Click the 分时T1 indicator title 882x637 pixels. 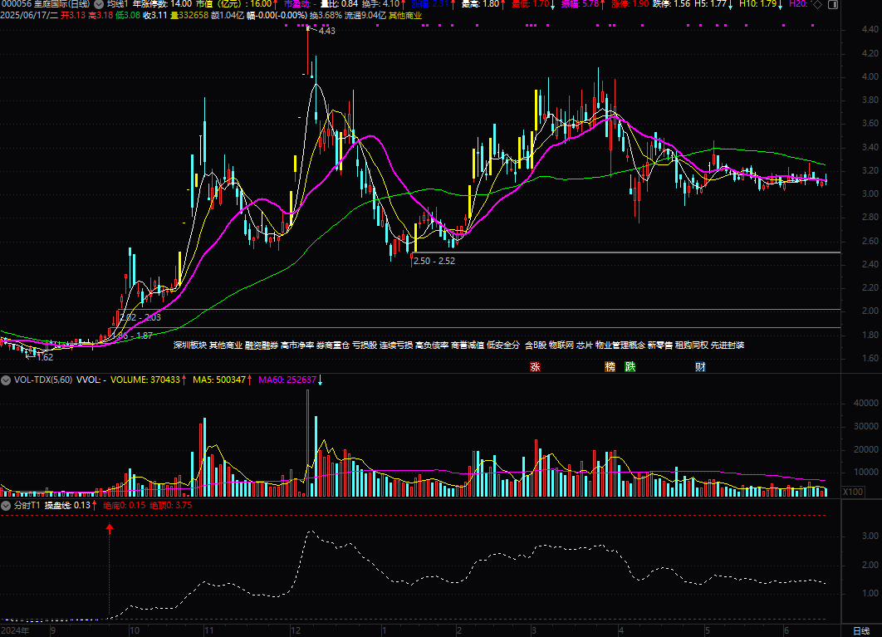[27, 506]
